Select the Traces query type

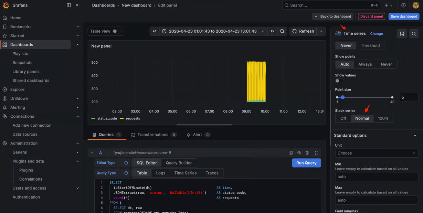point(212,173)
